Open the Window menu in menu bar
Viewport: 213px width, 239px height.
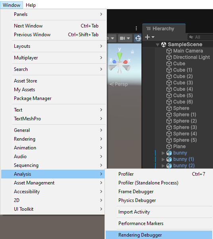pos(12,5)
